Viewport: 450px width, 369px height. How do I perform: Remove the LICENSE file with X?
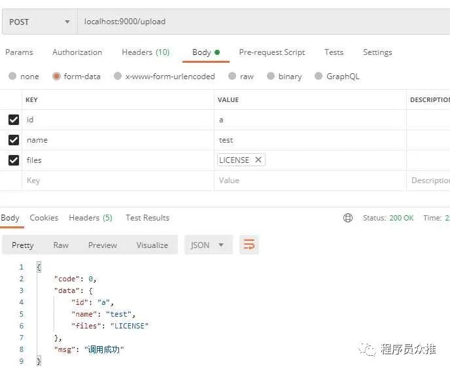pos(258,160)
